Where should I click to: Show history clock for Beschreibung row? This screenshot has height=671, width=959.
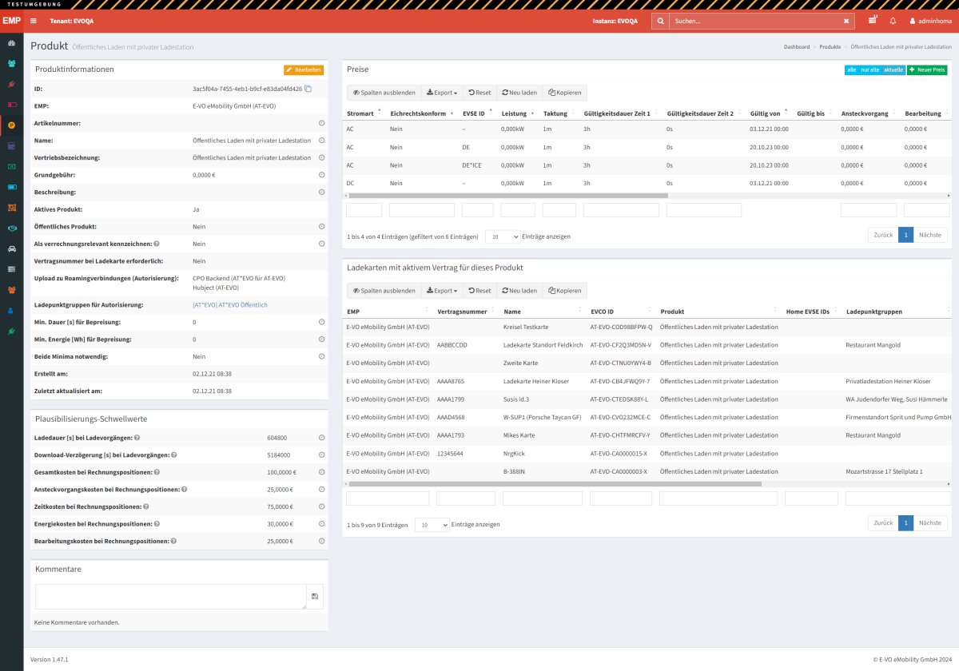click(321, 192)
